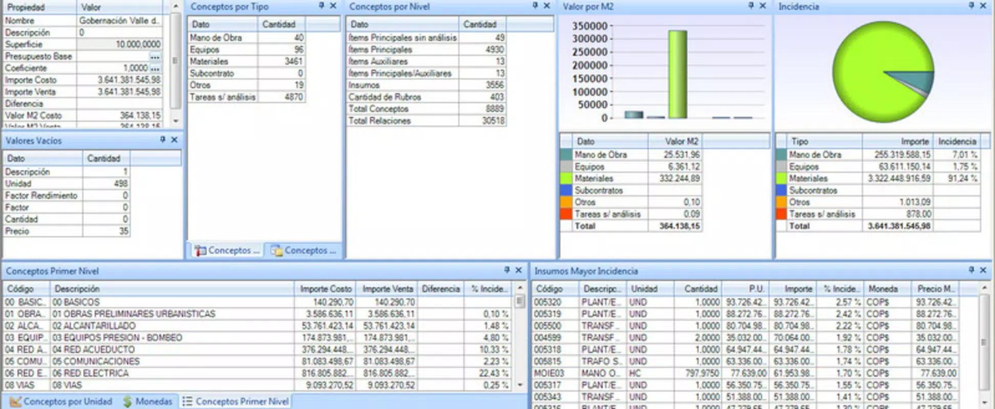Select the Unidad row in Valores Vacíos
This screenshot has height=409, width=995.
(67, 184)
